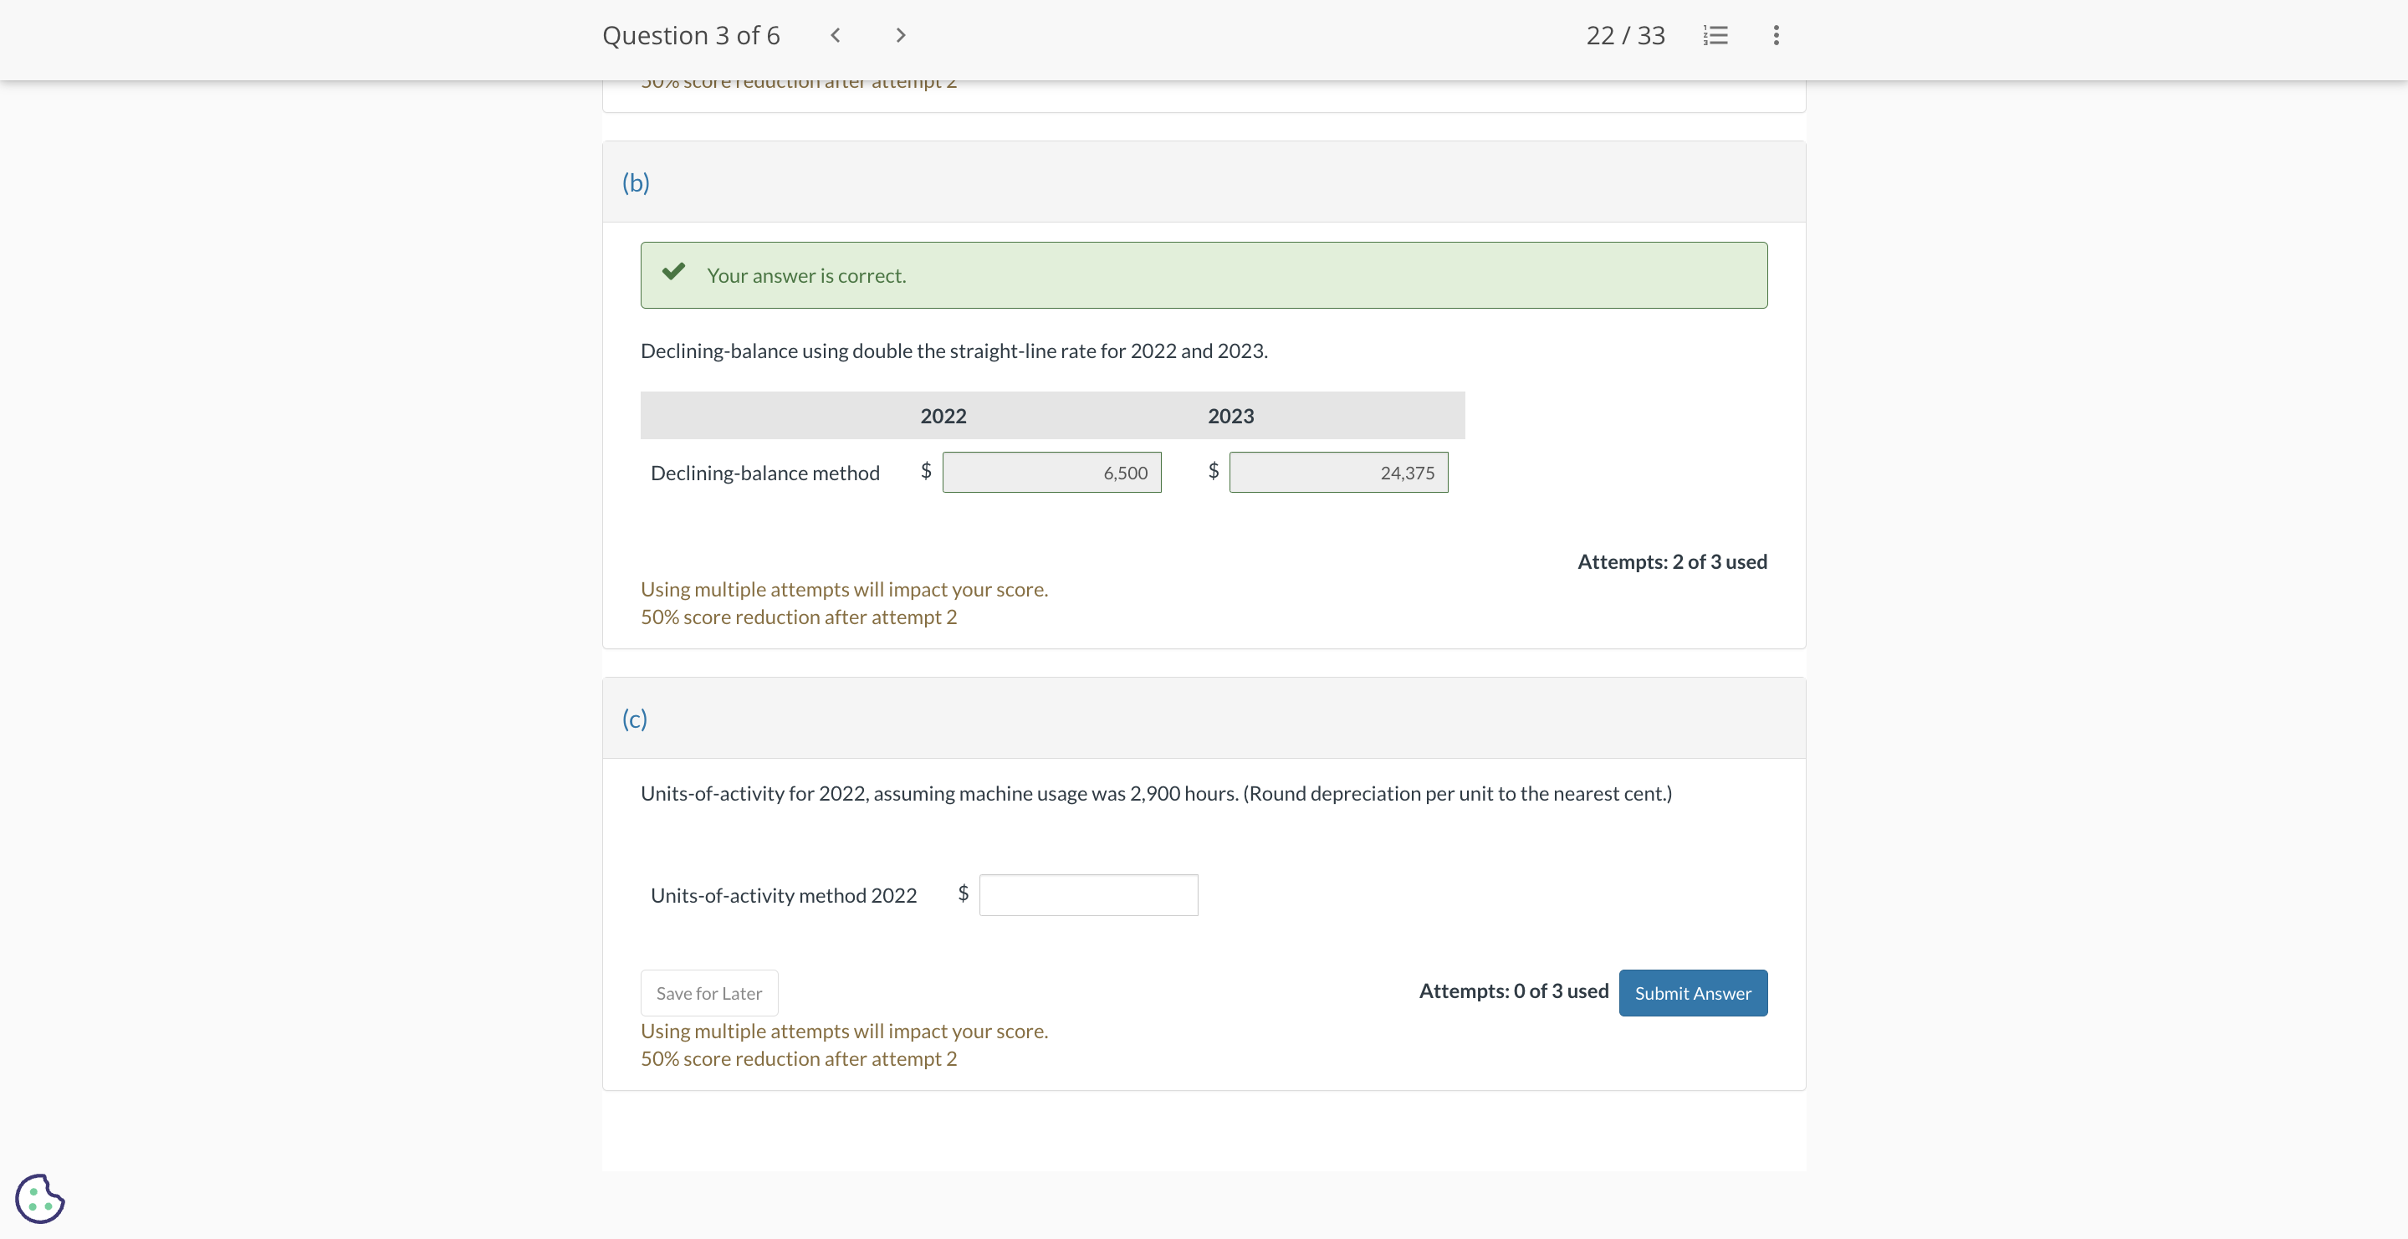This screenshot has width=2408, height=1239.
Task: Toggle section (c) header panel
Action: (1204, 718)
